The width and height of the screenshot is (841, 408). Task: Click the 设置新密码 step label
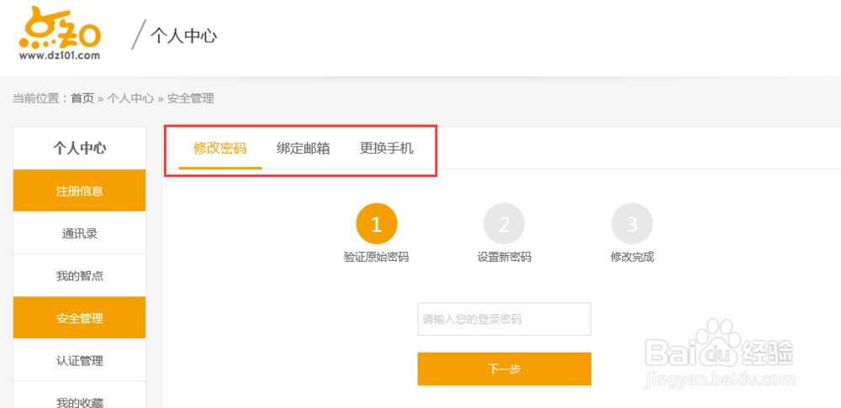[504, 257]
